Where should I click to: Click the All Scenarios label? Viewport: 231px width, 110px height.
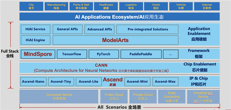(119, 107)
